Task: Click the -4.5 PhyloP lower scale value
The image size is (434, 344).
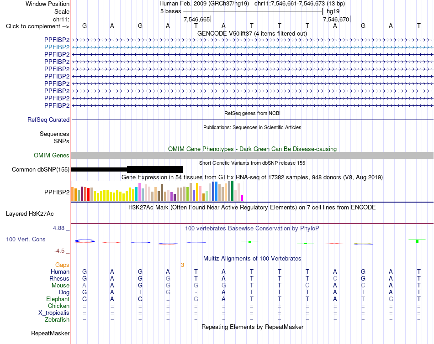Action: click(59, 251)
